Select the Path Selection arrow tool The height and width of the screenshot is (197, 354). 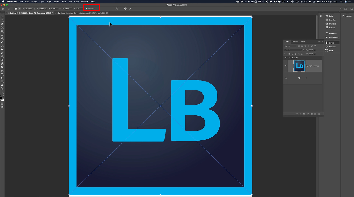pos(2,78)
